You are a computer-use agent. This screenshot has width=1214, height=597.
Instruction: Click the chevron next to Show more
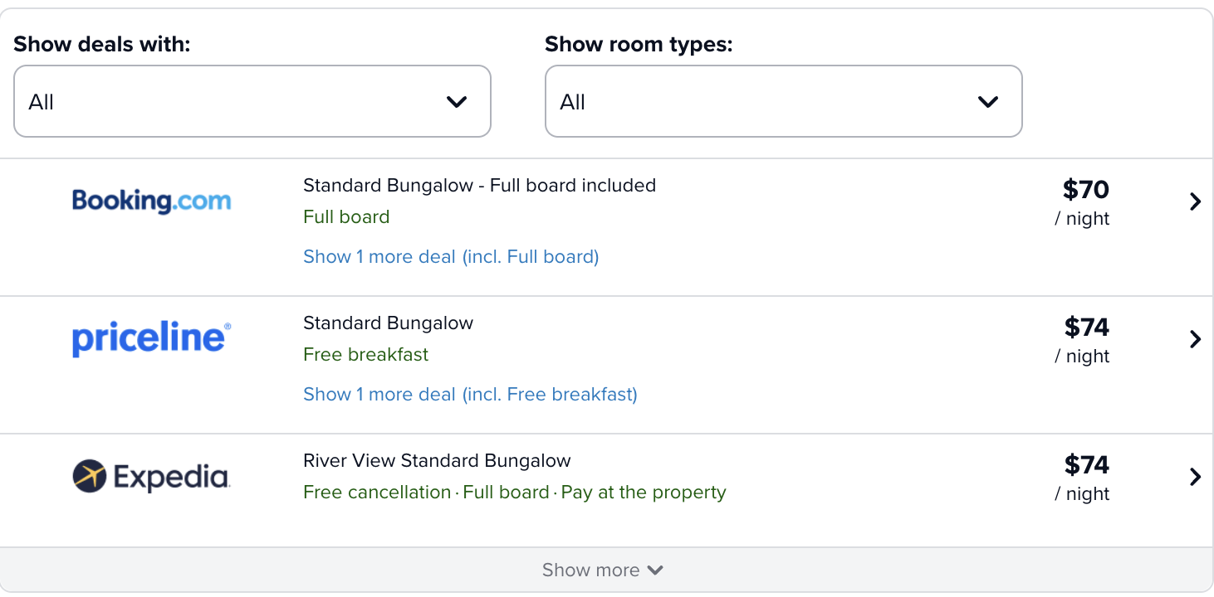(655, 570)
